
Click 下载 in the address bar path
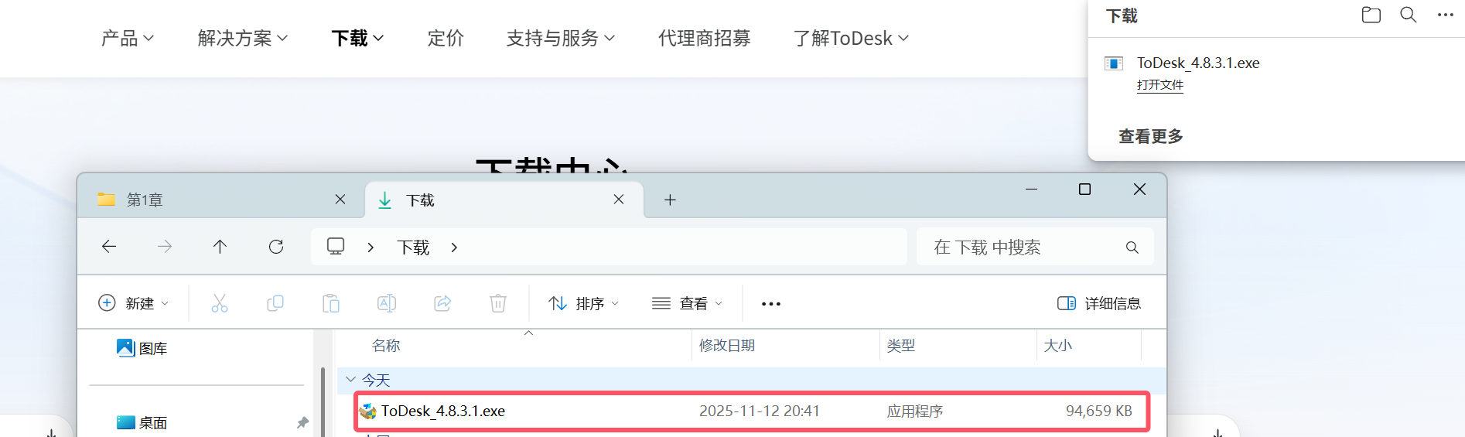(x=414, y=248)
